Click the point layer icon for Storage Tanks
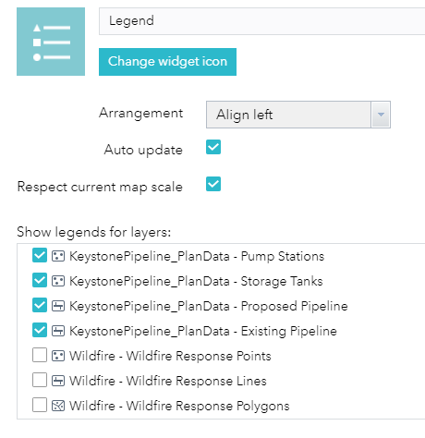Screen dimensions: 425x438 click(58, 281)
